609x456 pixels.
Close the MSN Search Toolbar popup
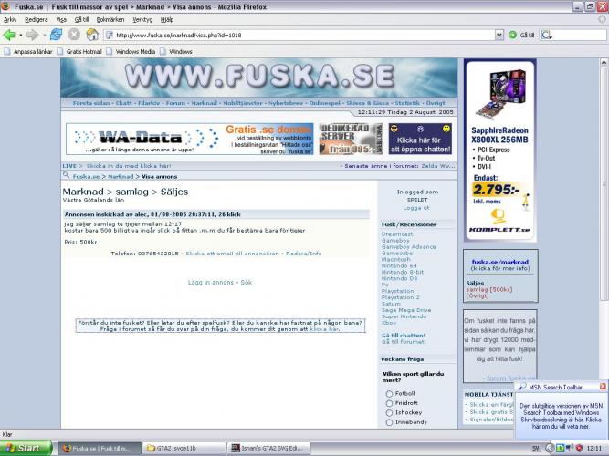coord(603,387)
